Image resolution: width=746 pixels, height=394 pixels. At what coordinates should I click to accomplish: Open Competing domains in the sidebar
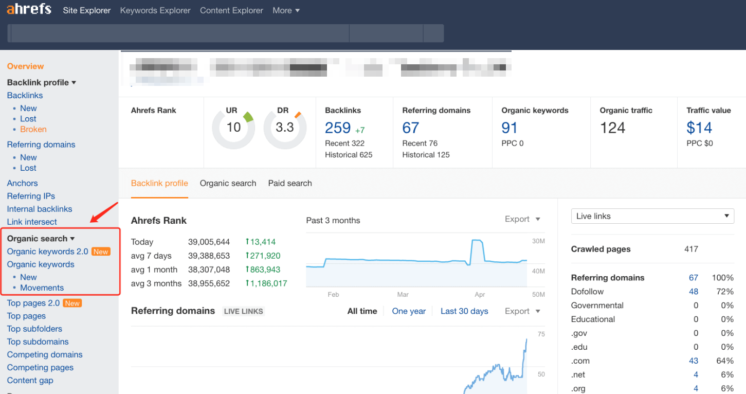45,354
